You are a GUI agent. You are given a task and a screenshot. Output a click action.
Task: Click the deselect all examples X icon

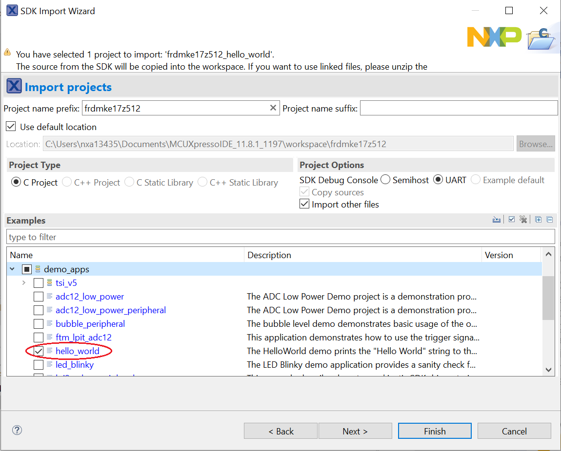click(523, 220)
